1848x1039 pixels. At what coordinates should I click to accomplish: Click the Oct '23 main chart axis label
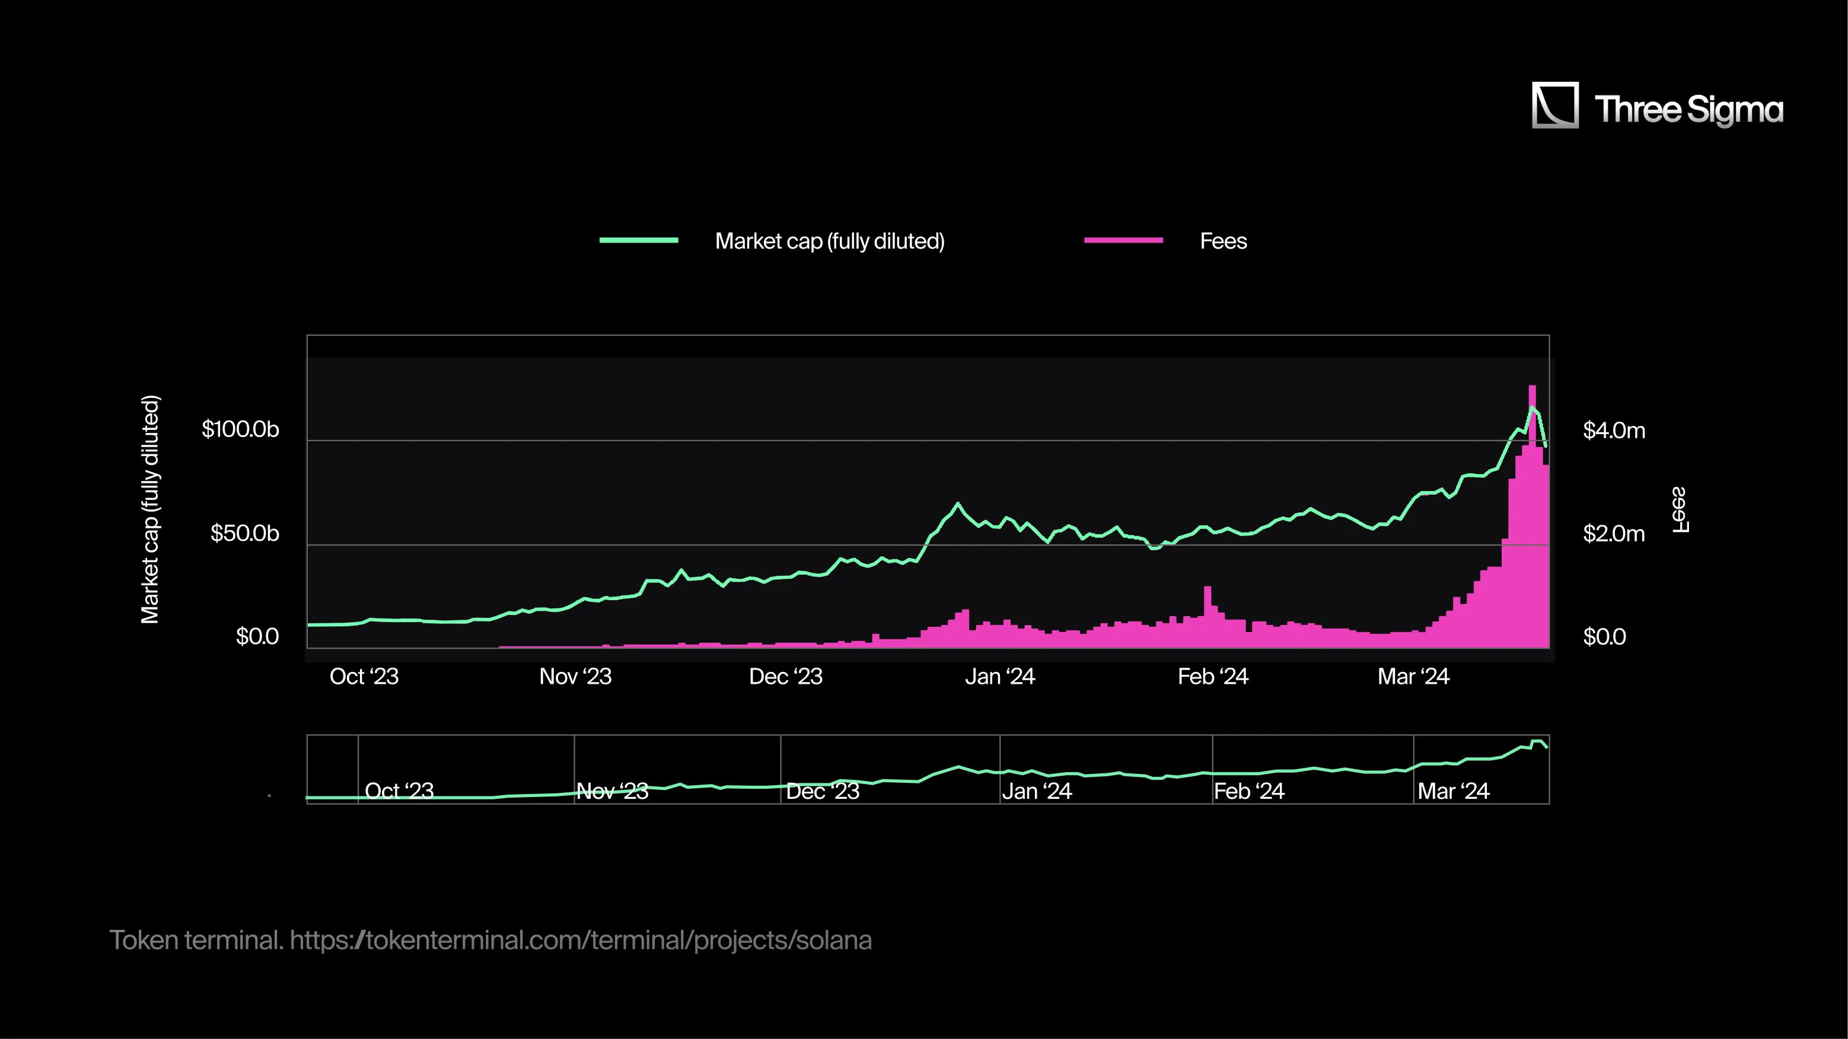pos(364,677)
